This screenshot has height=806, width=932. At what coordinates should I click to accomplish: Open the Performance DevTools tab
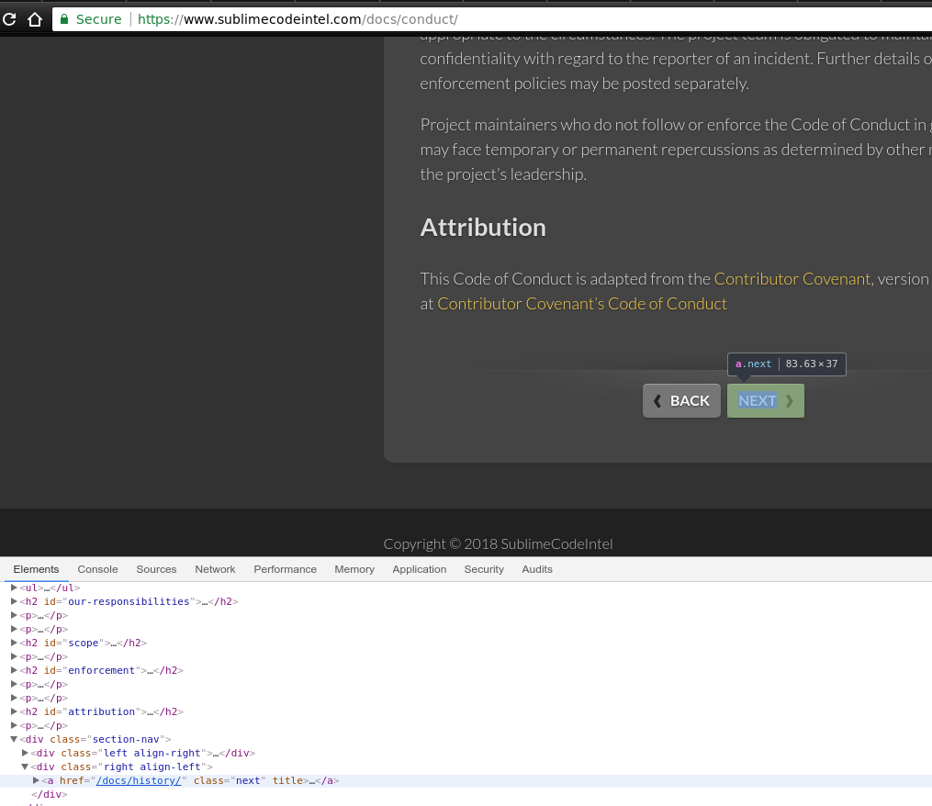point(286,569)
